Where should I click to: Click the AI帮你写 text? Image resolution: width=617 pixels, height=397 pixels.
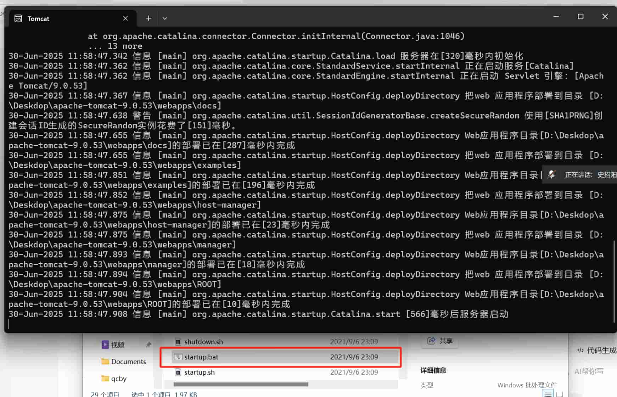coord(589,371)
